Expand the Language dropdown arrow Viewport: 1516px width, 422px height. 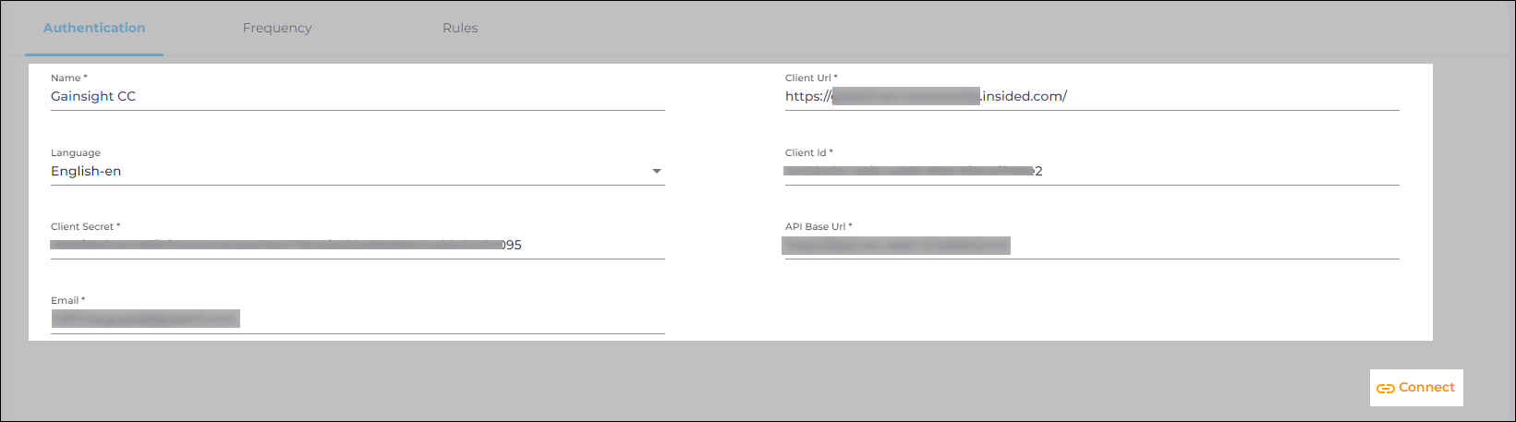point(657,172)
